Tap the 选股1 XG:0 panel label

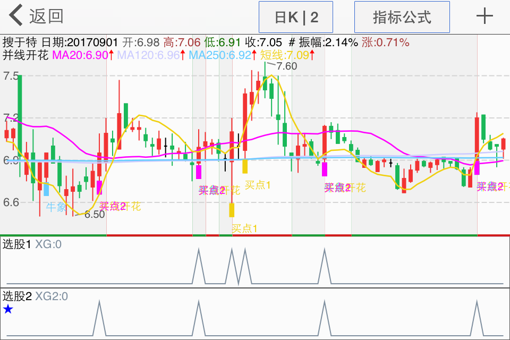[32, 244]
